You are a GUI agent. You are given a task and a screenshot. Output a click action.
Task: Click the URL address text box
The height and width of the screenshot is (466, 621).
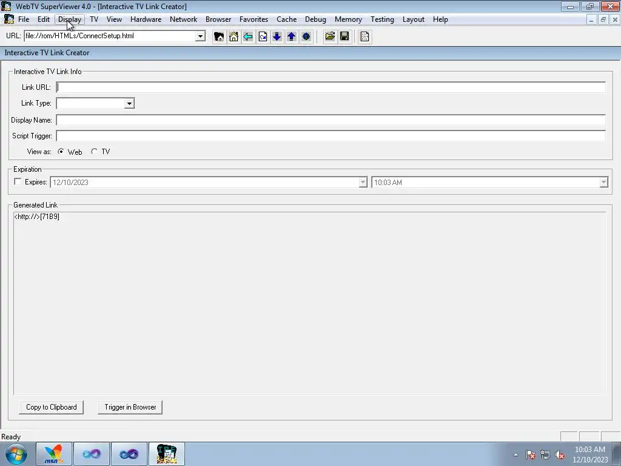[110, 36]
